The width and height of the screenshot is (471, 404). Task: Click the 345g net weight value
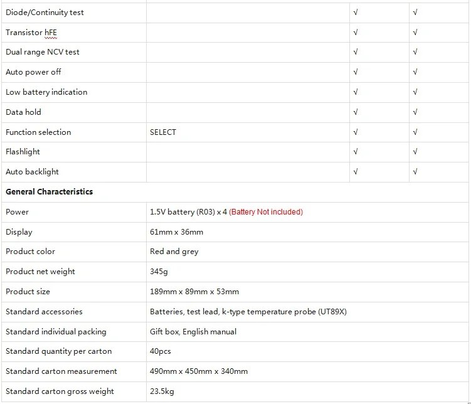click(159, 272)
